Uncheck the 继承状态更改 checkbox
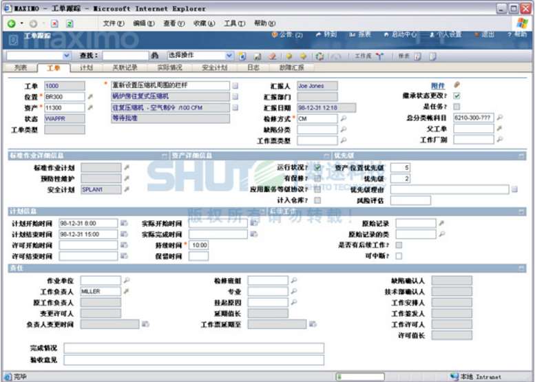This screenshot has width=535, height=382. click(457, 96)
